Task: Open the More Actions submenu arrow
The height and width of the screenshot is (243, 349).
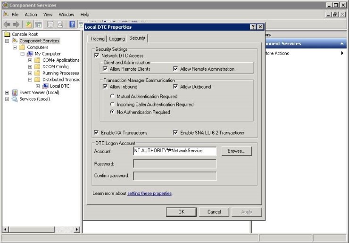Action: click(x=342, y=53)
